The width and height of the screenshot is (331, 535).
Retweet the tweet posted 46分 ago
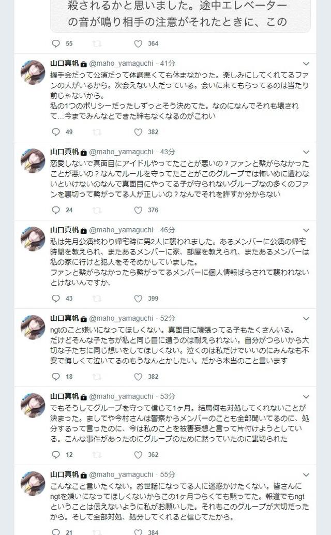click(x=97, y=299)
